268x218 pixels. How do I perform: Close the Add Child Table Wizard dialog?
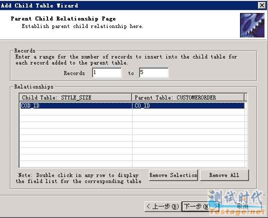point(261,5)
